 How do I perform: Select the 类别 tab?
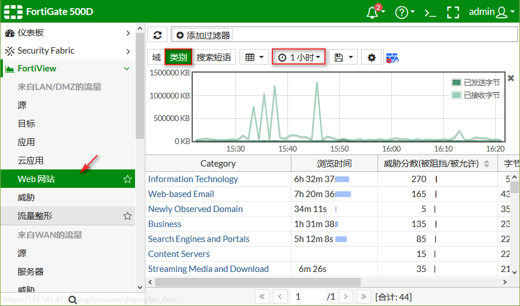[178, 57]
